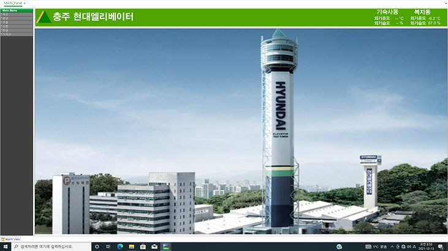This screenshot has height=251, width=448.
Task: Click the blue help icon in taskbar
Action: click(339, 247)
